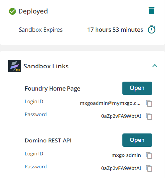The width and height of the screenshot is (165, 178).
Task: Open the Domino REST API
Action: tap(137, 140)
